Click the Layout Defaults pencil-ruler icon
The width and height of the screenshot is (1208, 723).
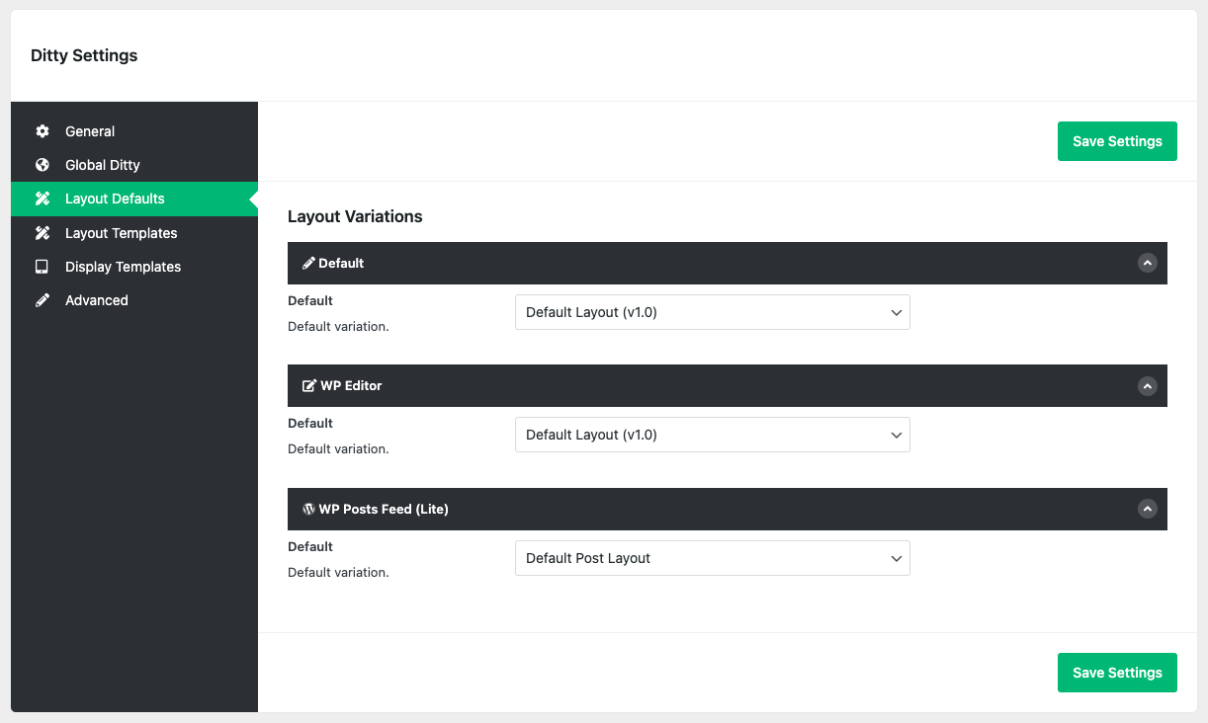tap(43, 199)
